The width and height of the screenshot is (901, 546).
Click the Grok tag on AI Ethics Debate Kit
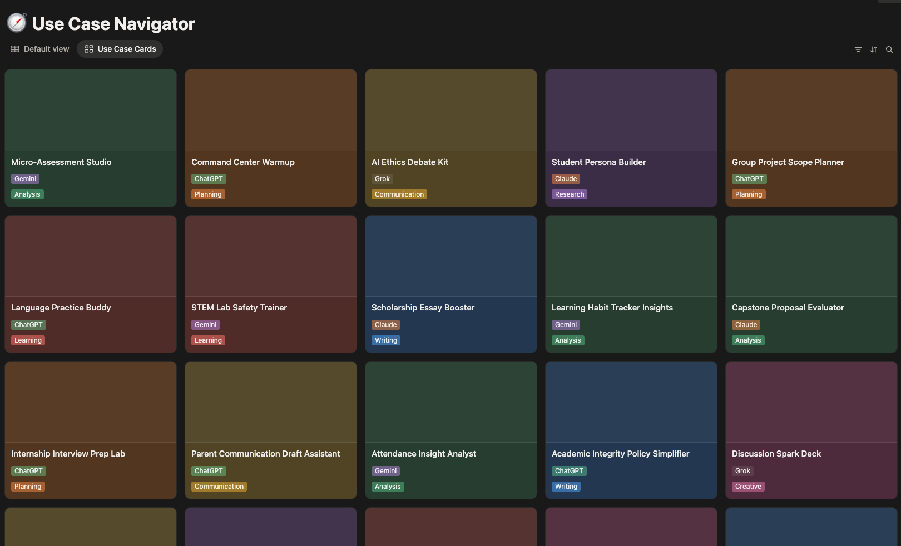382,178
